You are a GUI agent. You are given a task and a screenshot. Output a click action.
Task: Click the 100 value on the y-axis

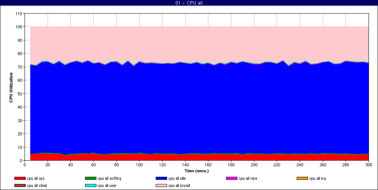pyautogui.click(x=19, y=27)
